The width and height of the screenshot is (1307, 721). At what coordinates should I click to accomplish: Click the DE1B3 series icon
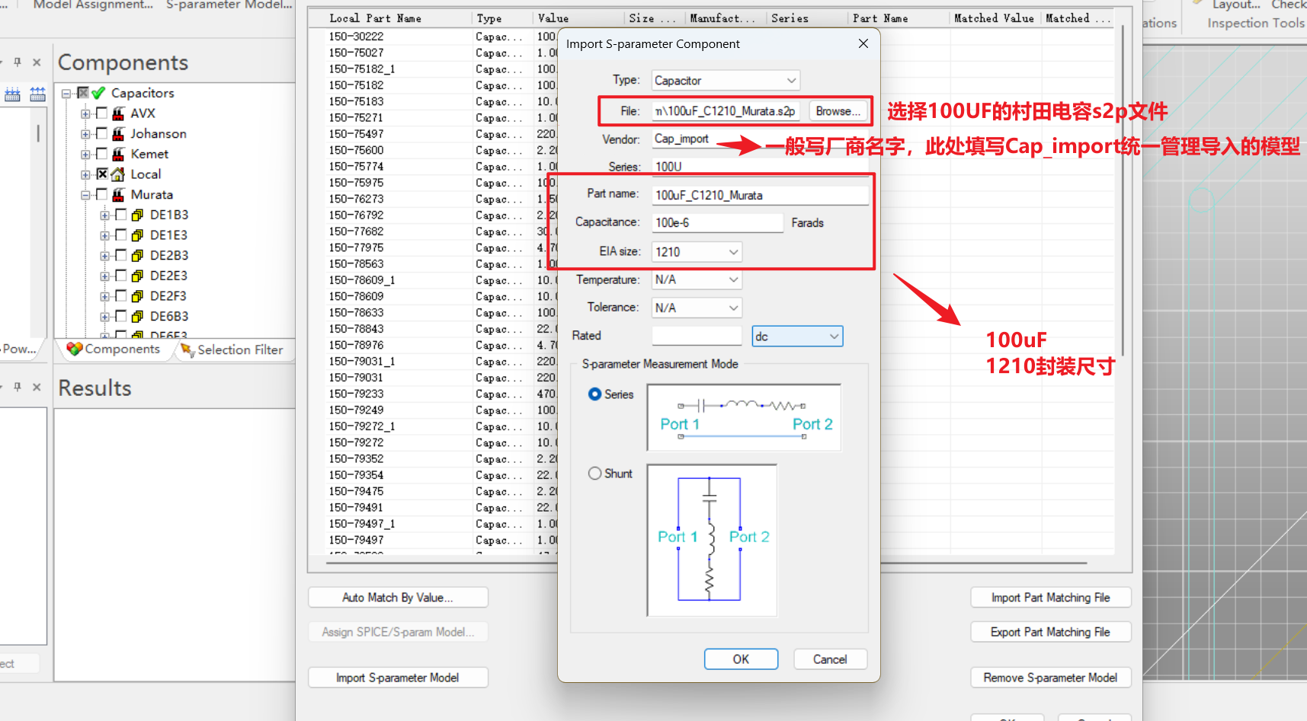137,215
